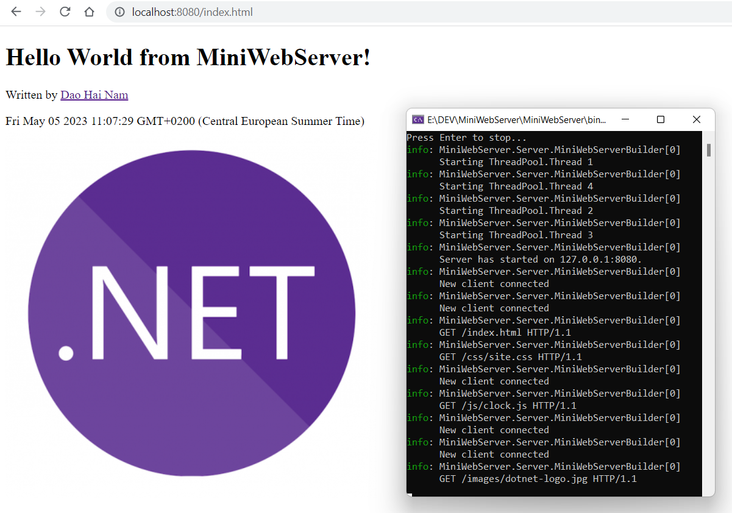Click the console vertical scrollbar thumb
The image size is (732, 513).
point(708,150)
